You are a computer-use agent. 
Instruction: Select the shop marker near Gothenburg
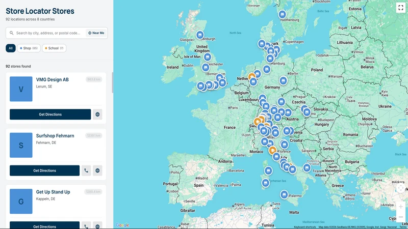pos(283,14)
